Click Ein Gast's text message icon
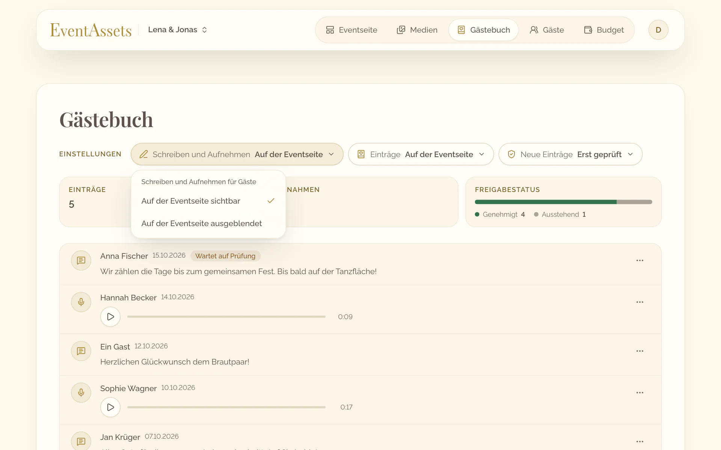 click(81, 351)
